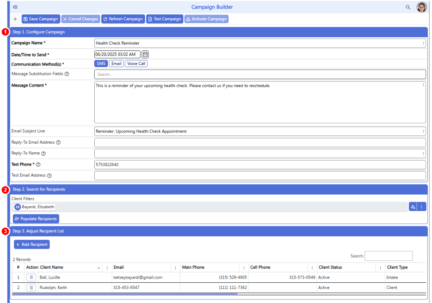The width and height of the screenshot is (432, 303).
Task: Open Client Name column menu
Action: click(107, 268)
